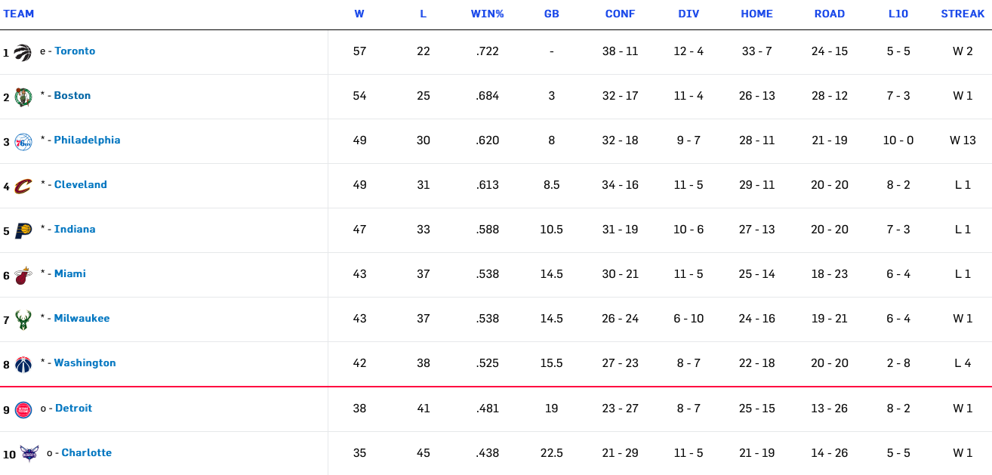The image size is (992, 475).
Task: Sort by L10 column header
Action: click(x=898, y=14)
